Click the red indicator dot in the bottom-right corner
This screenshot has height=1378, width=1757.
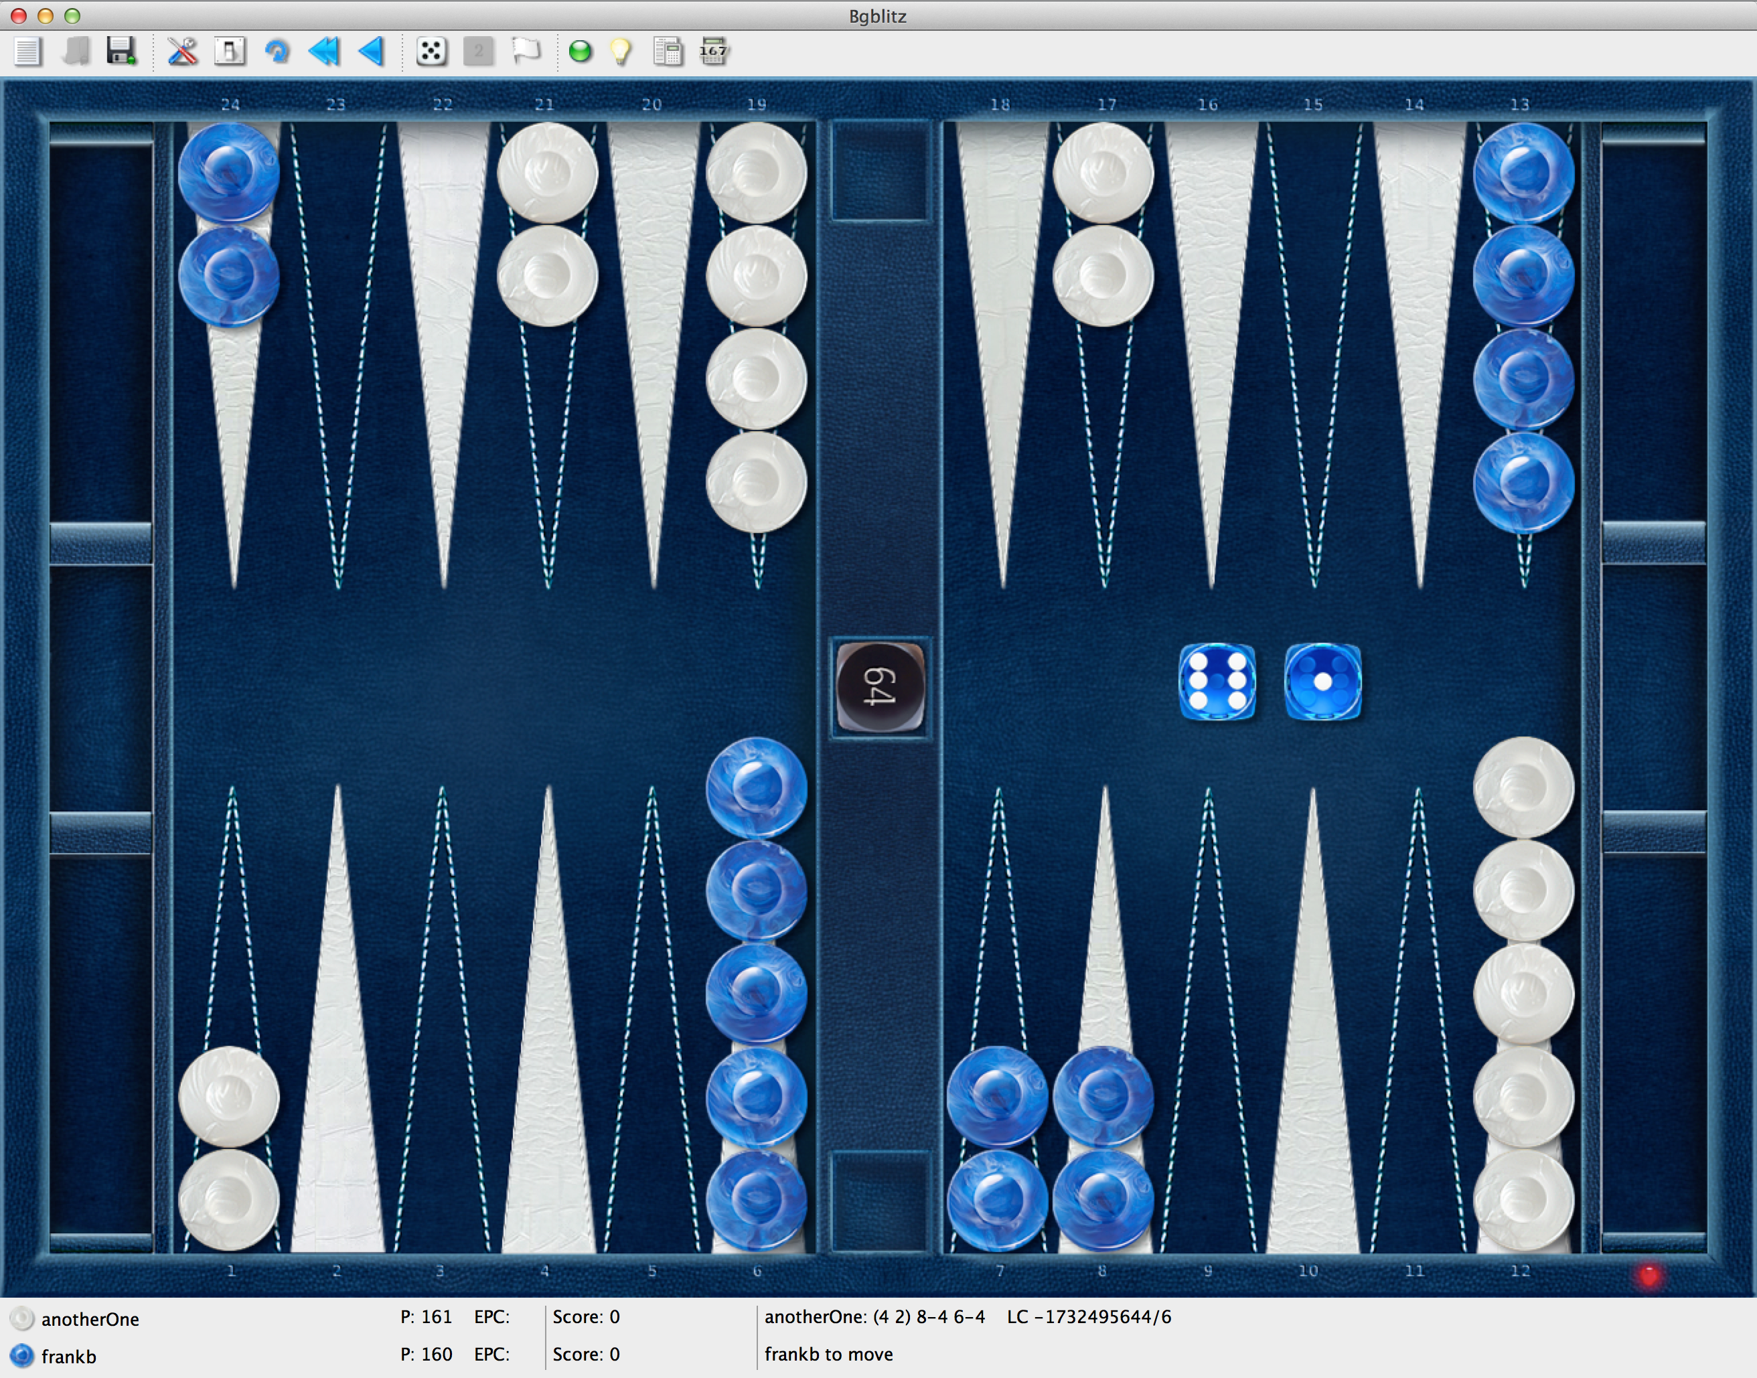coord(1649,1275)
